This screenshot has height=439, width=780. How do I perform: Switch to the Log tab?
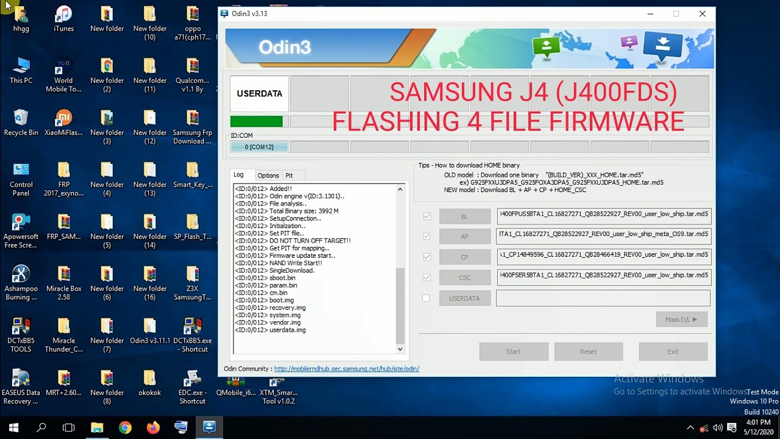(239, 175)
